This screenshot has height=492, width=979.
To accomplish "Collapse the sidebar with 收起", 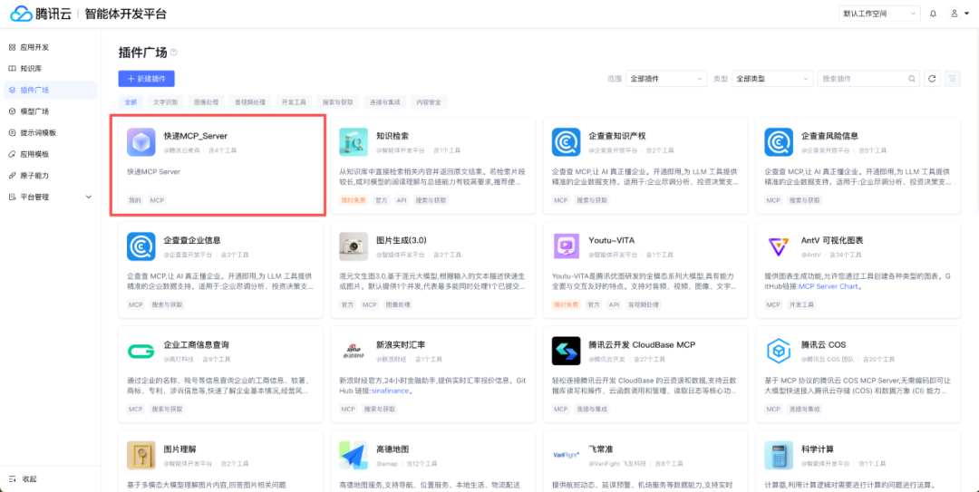I will pos(23,479).
